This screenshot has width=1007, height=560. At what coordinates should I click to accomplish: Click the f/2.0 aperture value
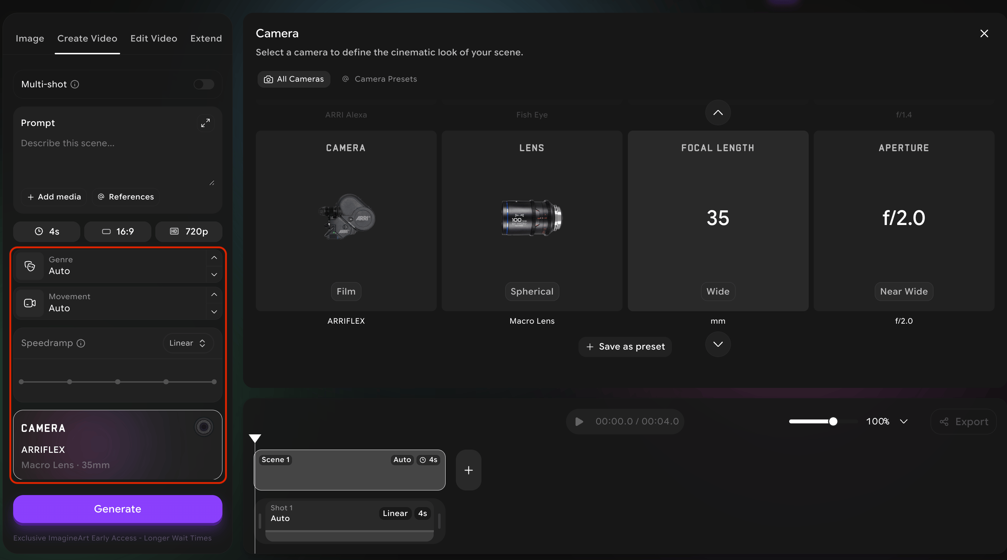click(x=904, y=218)
